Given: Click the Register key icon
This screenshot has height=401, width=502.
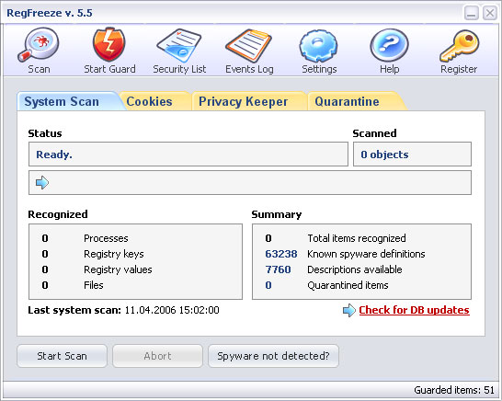Looking at the screenshot, I should (459, 45).
